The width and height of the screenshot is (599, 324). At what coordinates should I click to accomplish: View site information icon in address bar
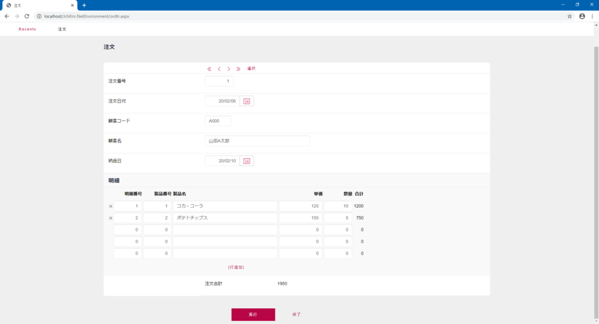[39, 16]
